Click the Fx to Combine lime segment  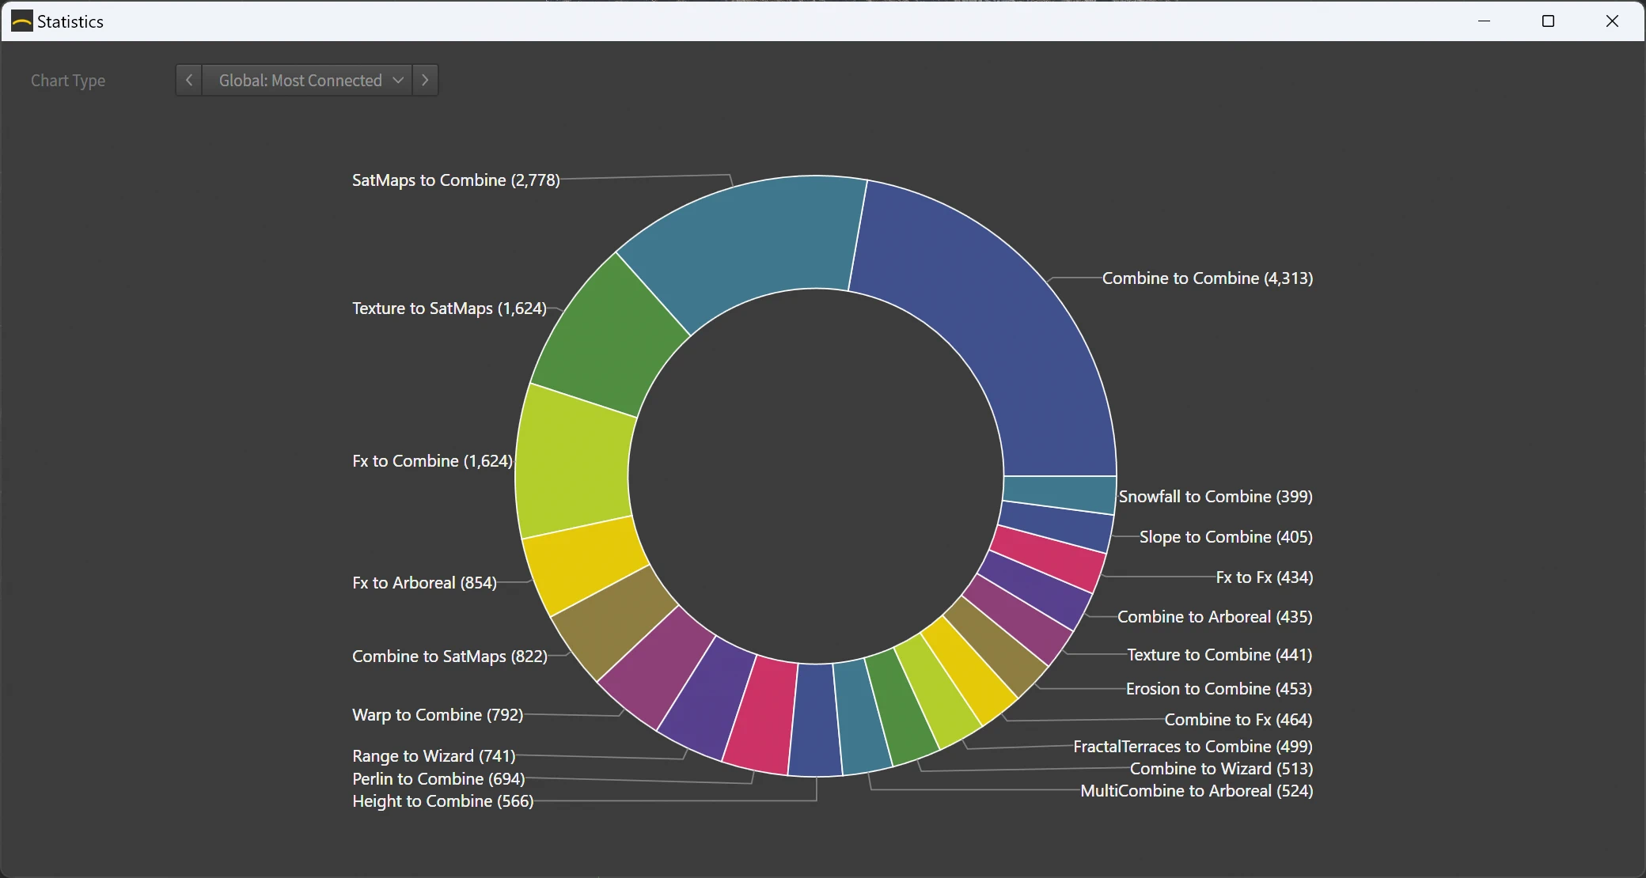[x=574, y=467]
